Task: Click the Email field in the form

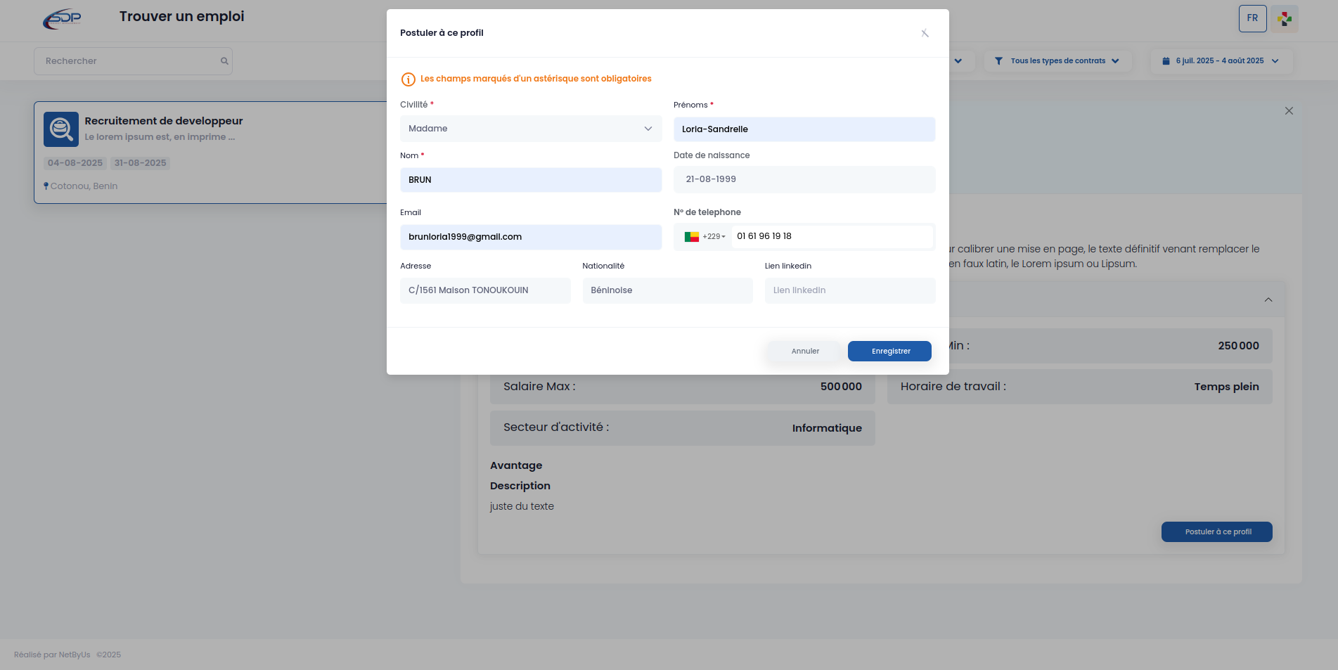Action: (531, 237)
